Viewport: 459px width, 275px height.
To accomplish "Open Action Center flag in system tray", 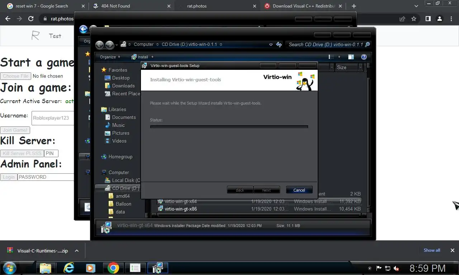I will 379,268.
